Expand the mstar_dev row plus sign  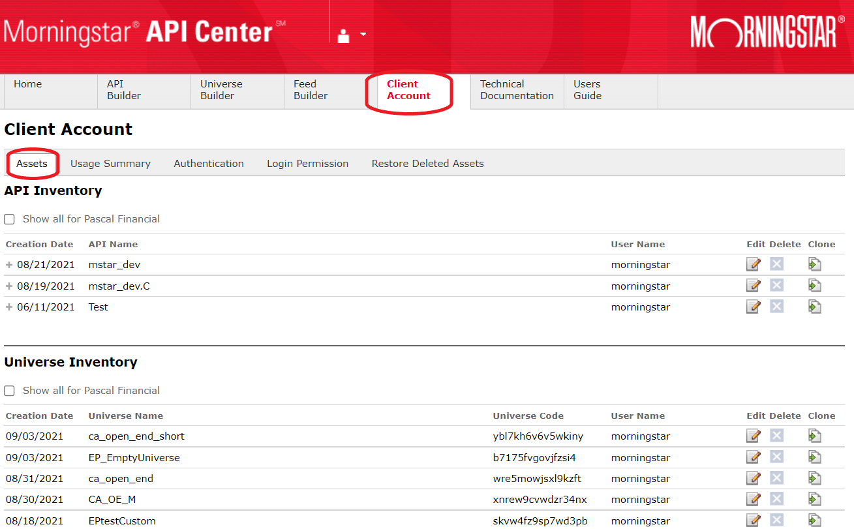[x=9, y=265]
